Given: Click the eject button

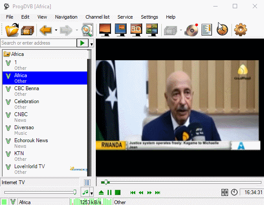Looking at the screenshot, I should [101, 192].
